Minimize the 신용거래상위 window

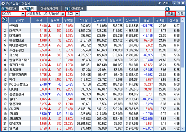174,3
